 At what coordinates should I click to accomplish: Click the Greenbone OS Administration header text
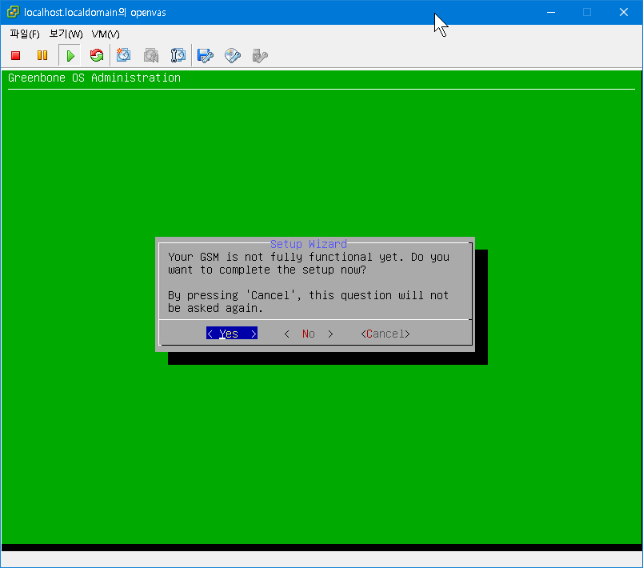click(94, 78)
